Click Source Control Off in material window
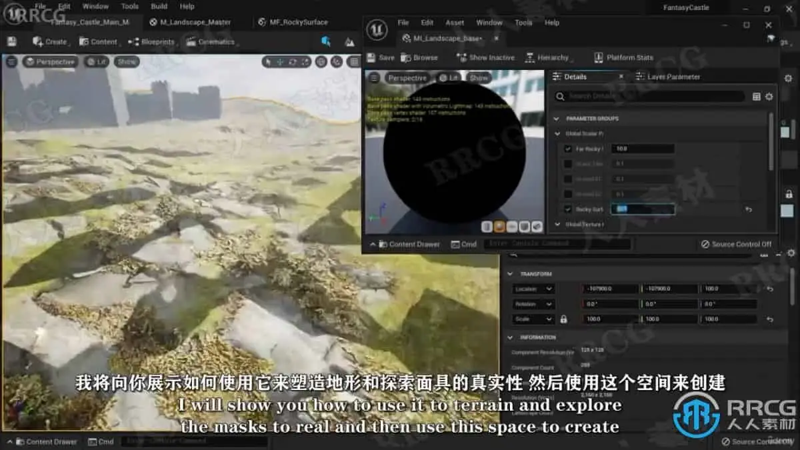The width and height of the screenshot is (800, 450). point(737,245)
